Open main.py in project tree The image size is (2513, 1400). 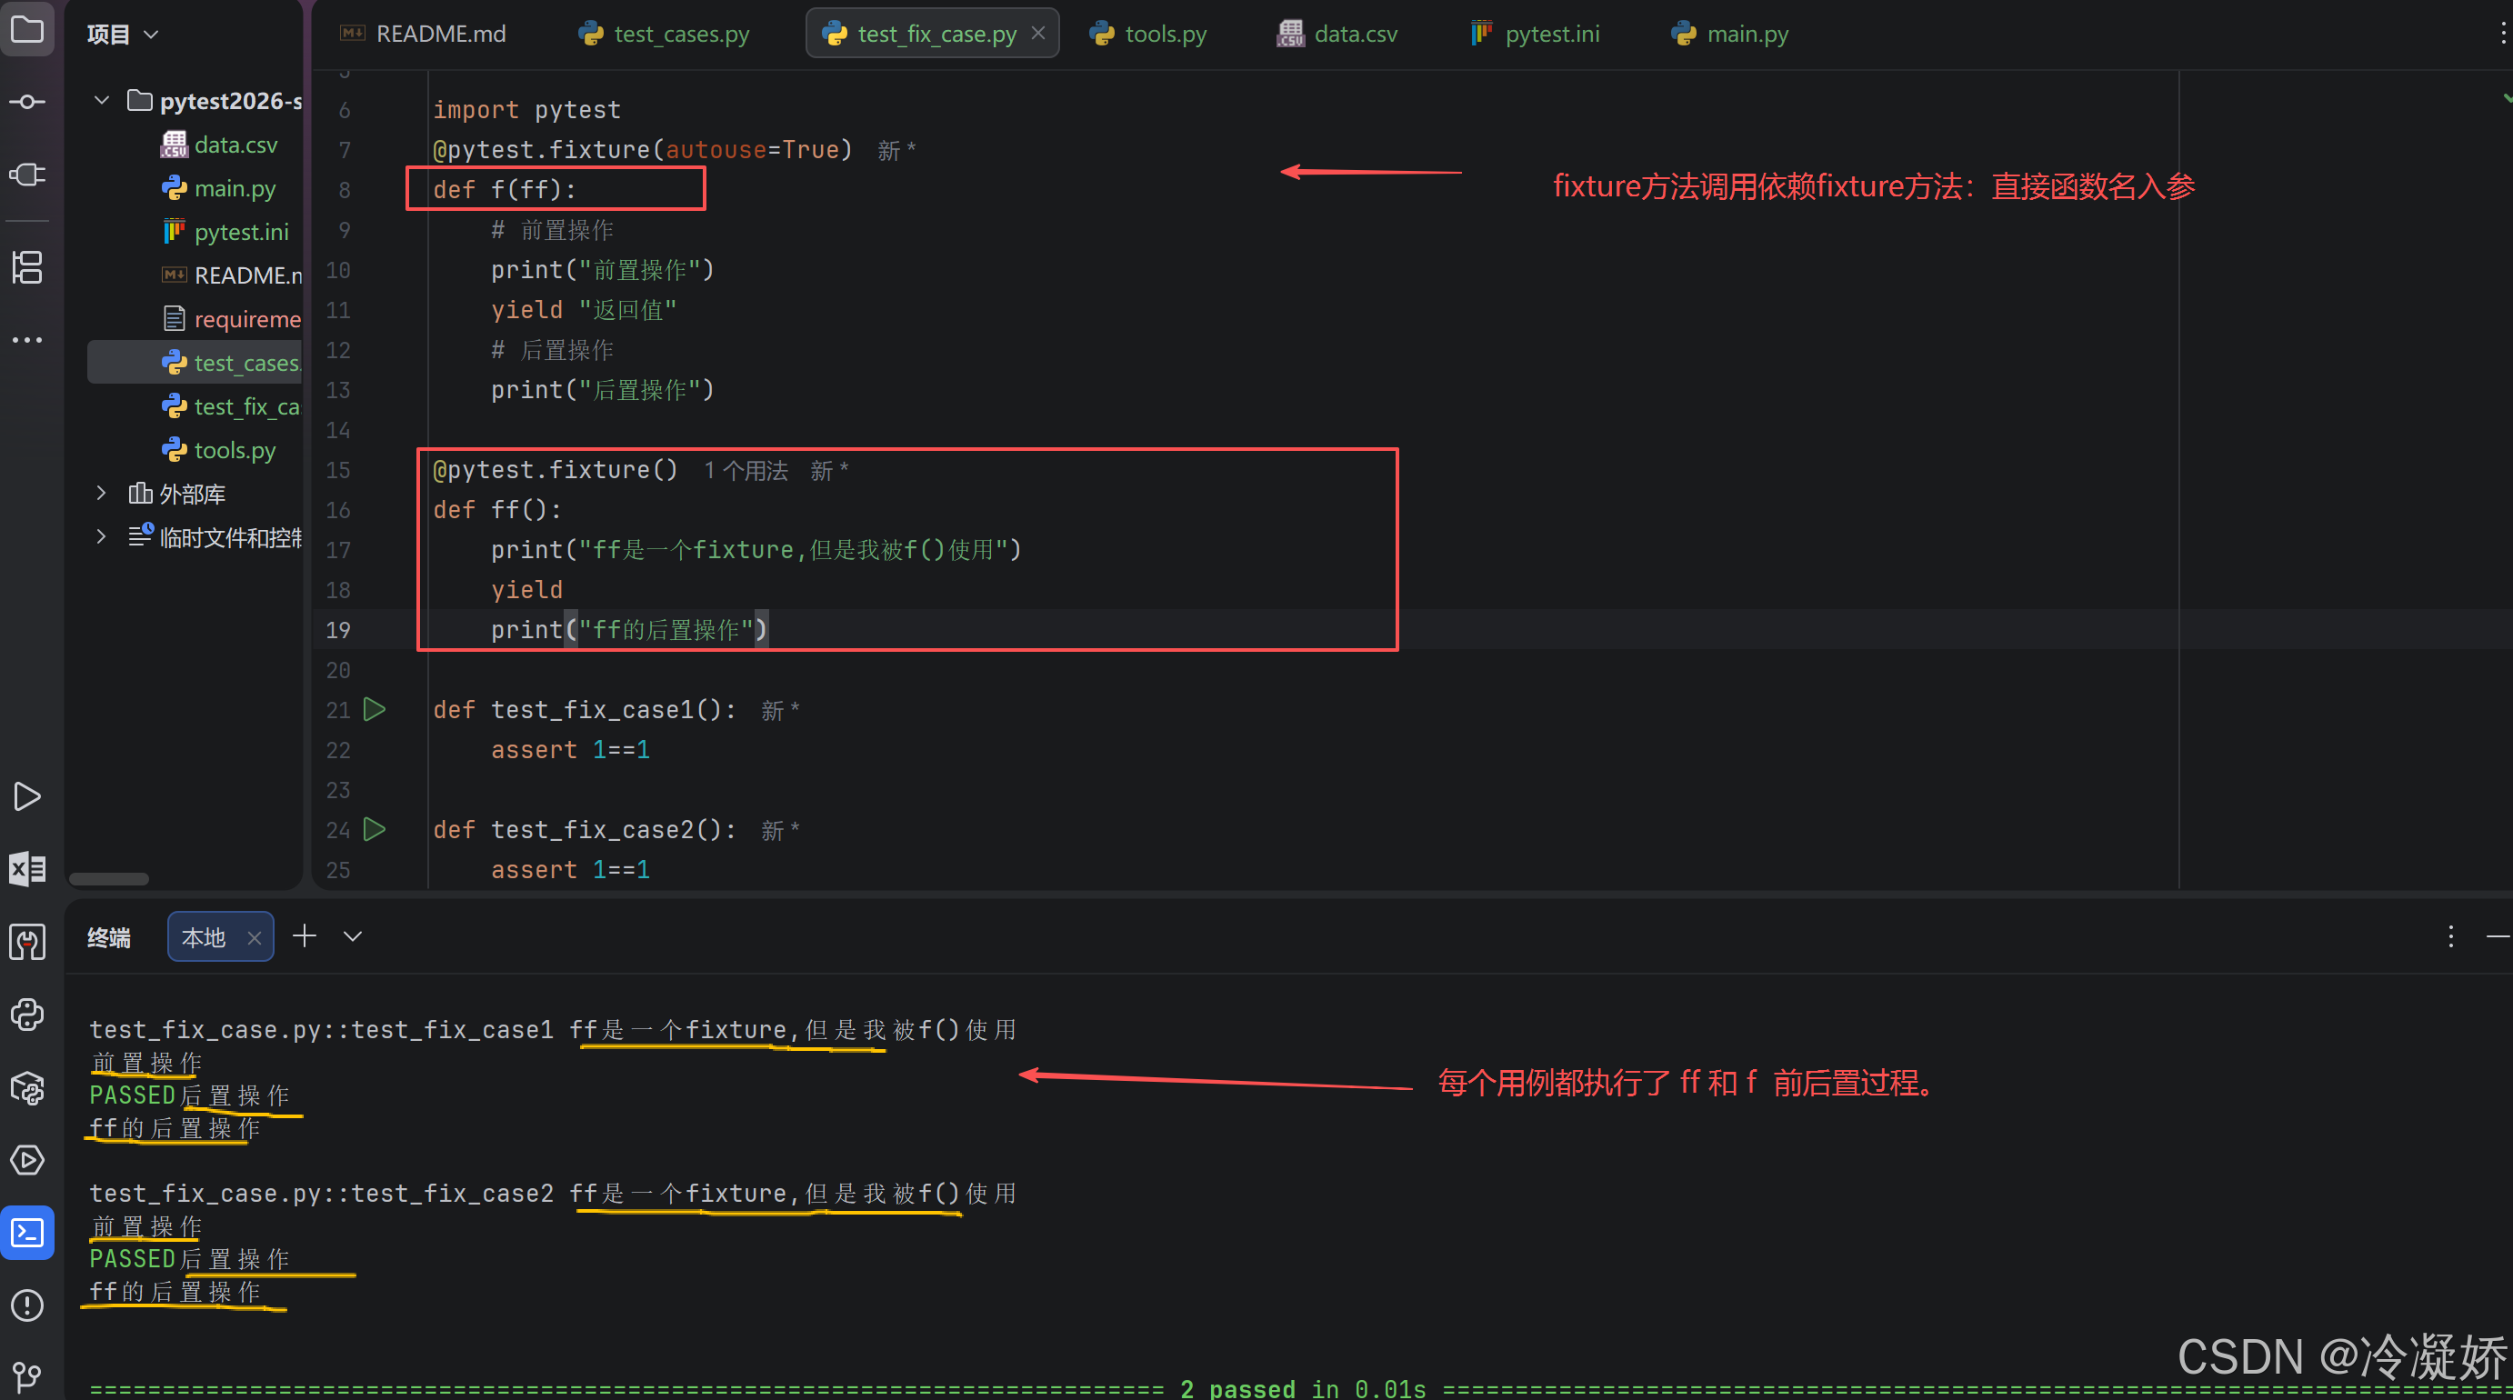pos(218,188)
